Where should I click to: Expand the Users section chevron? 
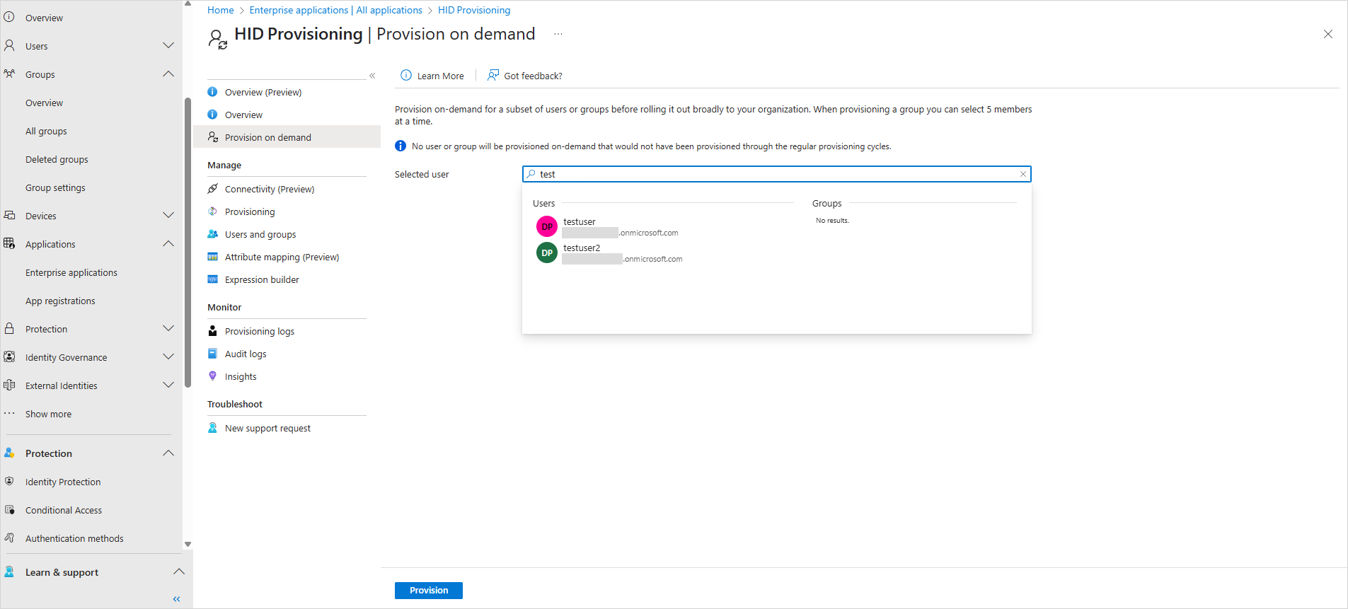(168, 45)
